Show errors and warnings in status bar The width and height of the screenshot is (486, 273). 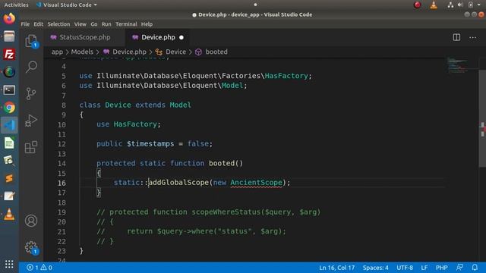tap(39, 268)
